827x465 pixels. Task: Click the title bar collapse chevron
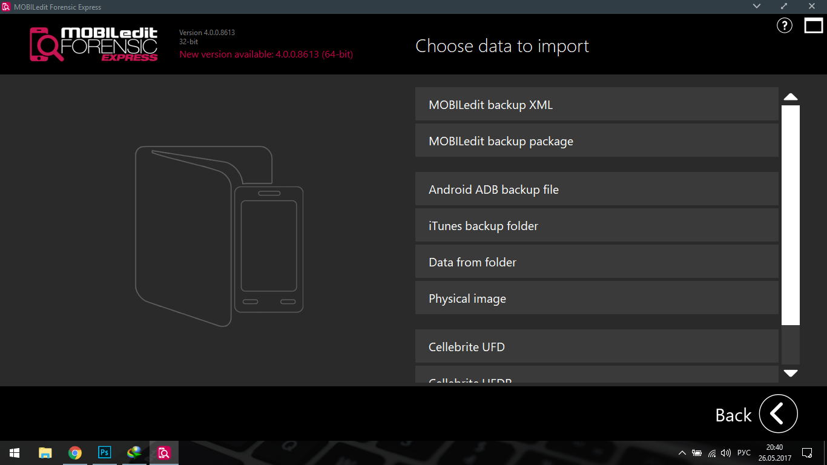tap(757, 6)
